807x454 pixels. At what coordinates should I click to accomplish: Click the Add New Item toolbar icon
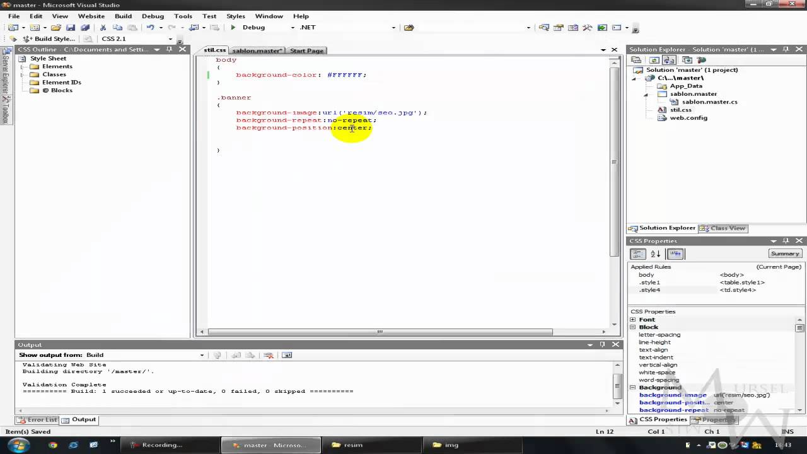coord(34,27)
